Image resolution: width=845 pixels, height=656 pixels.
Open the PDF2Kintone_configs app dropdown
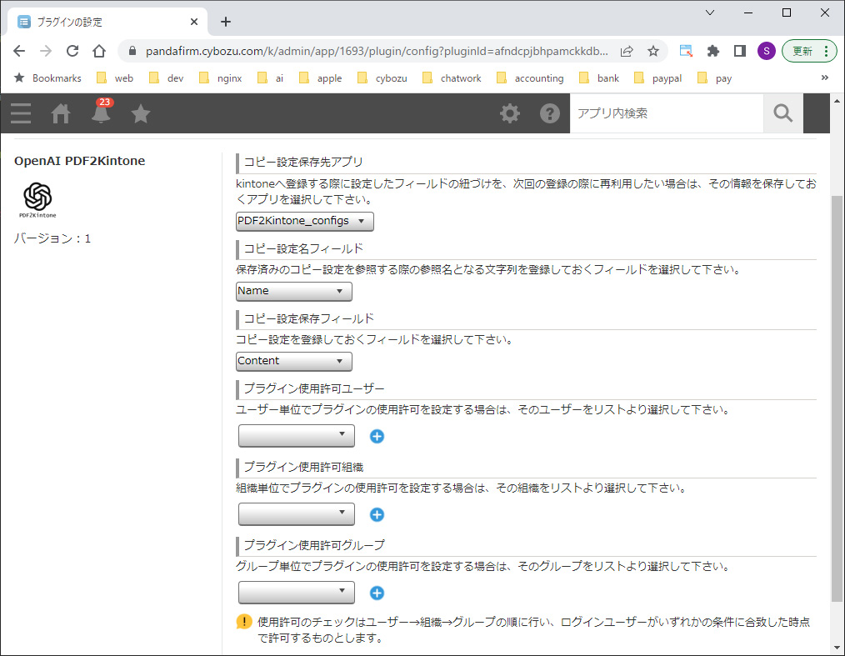click(304, 221)
